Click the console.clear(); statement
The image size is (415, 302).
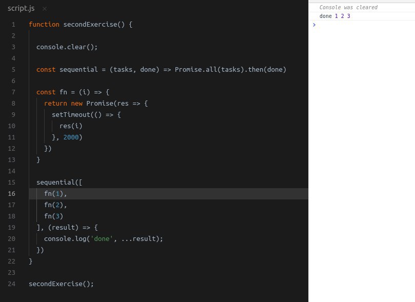click(67, 47)
